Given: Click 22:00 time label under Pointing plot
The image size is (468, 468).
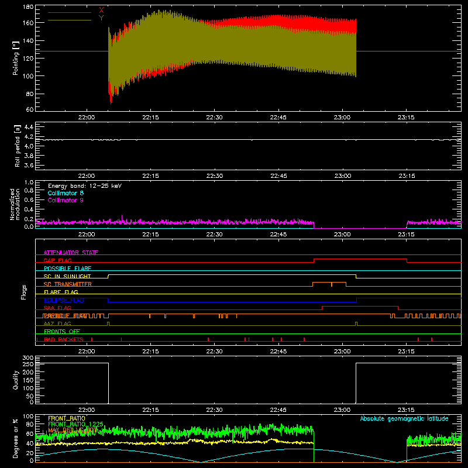Looking at the screenshot, I should 87,118.
